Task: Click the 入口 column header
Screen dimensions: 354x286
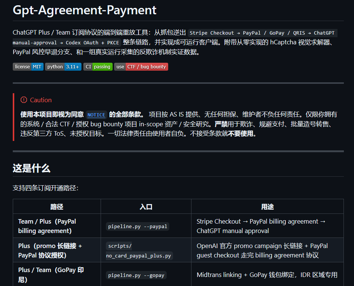Action: (146, 206)
